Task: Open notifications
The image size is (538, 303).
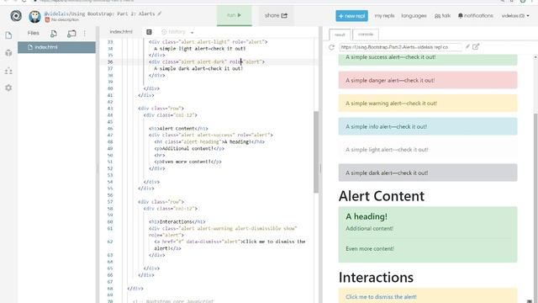Action: pos(476,16)
